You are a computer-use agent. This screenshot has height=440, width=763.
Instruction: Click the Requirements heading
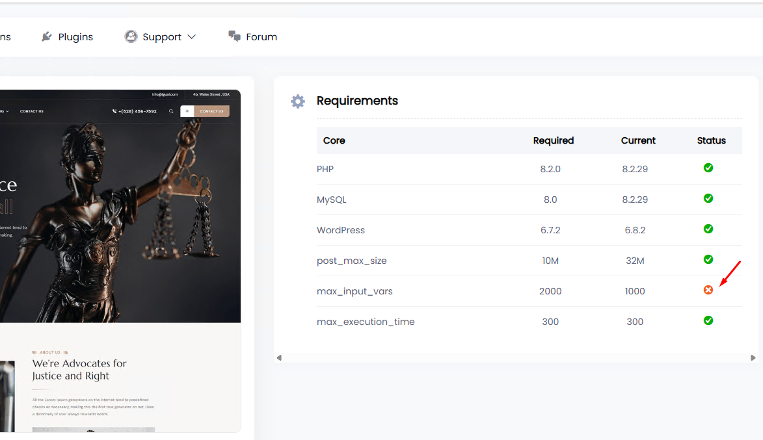[x=357, y=101]
